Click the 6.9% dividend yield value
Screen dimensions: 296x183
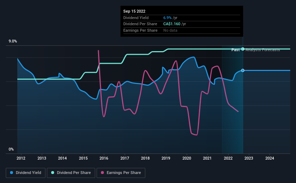(x=167, y=18)
